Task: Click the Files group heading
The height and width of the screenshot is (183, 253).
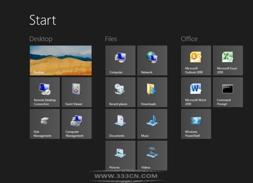Action: coord(111,39)
